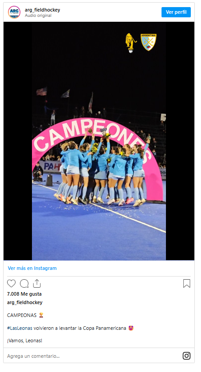Focus the Agrega un comentario field

(x=92, y=356)
